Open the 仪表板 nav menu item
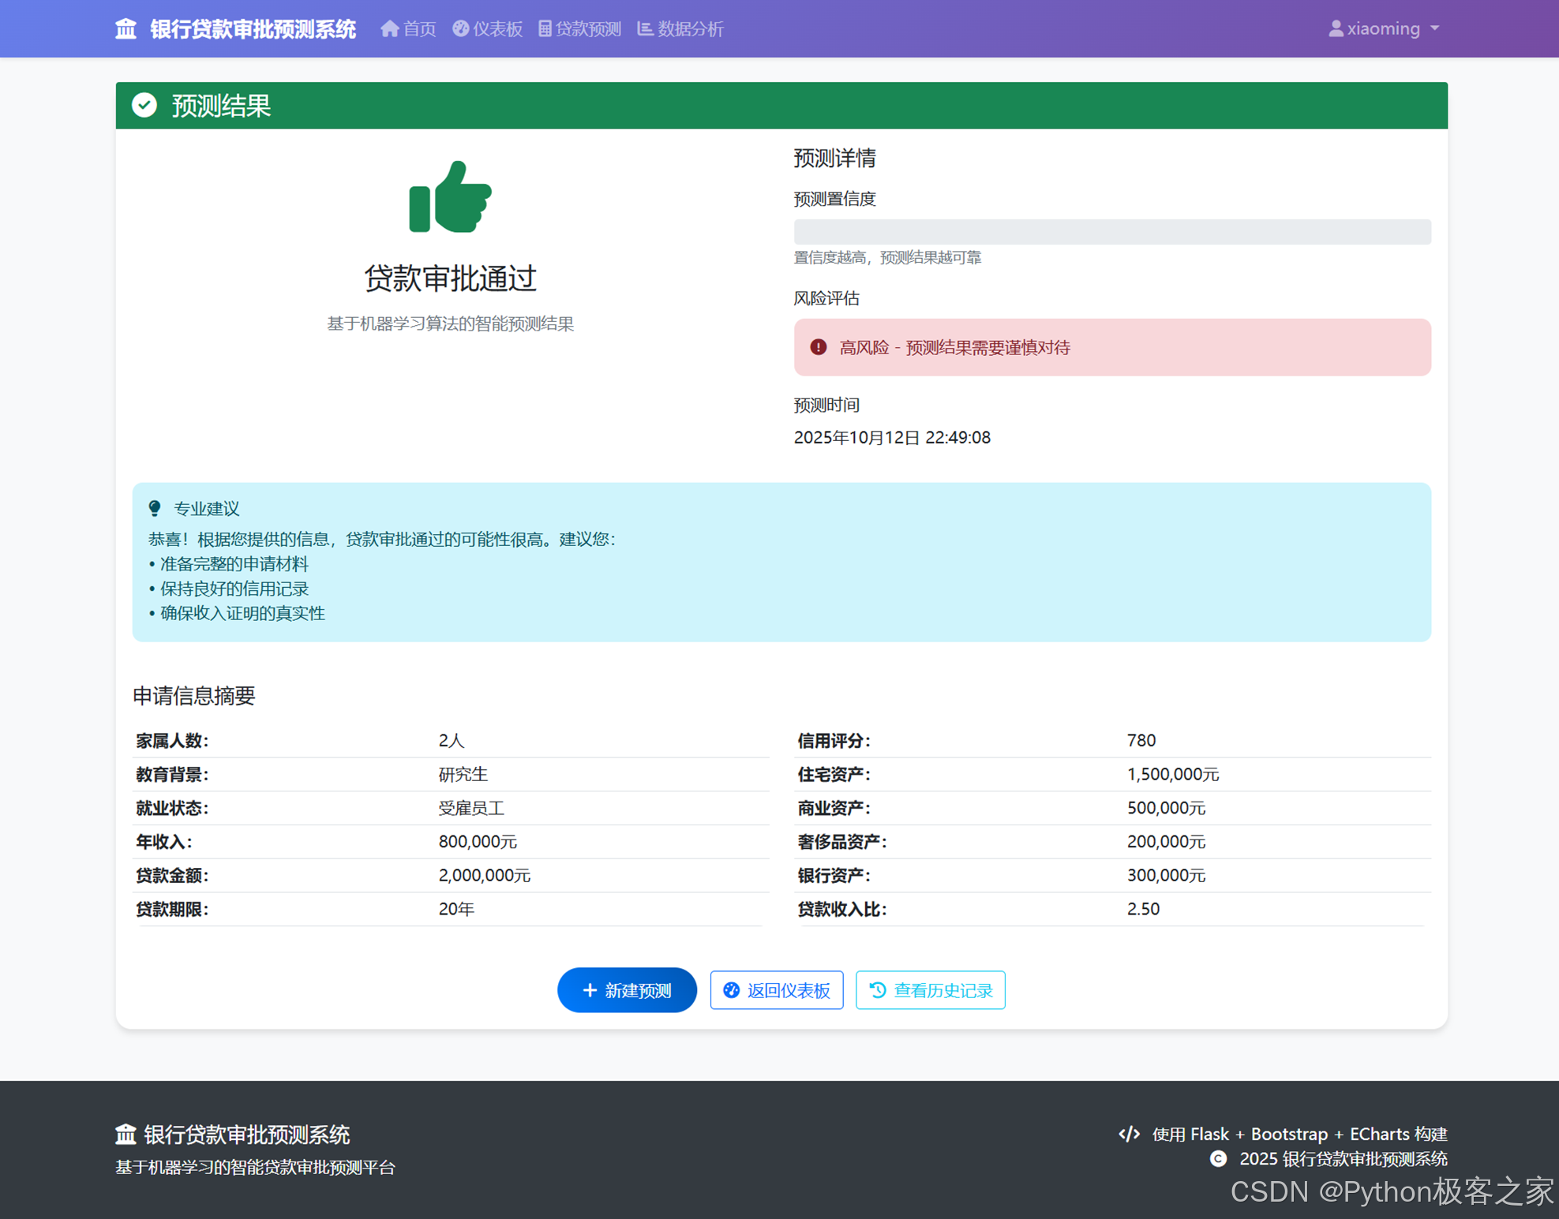The image size is (1559, 1219). (x=497, y=29)
